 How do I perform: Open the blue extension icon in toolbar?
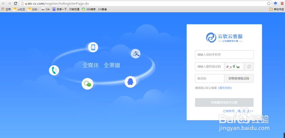pos(275,3)
